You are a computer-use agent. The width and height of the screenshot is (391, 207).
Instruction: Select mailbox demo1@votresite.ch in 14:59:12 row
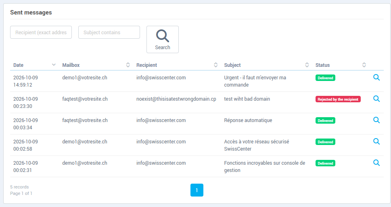pyautogui.click(x=84, y=78)
